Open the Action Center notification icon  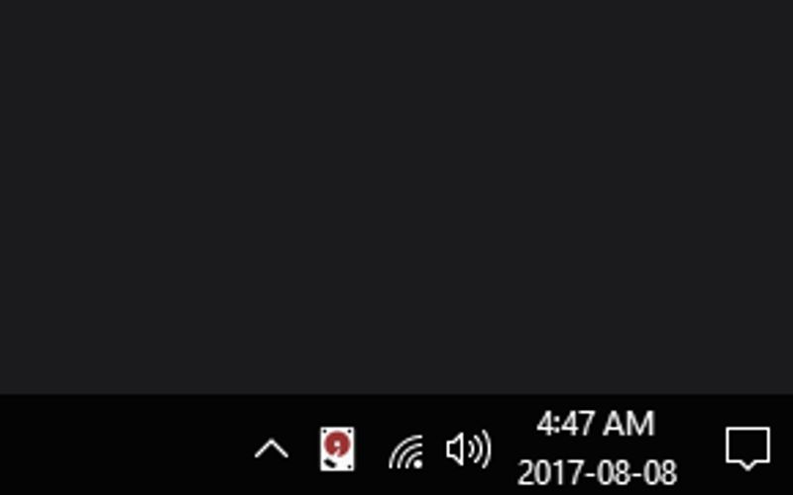tap(748, 448)
